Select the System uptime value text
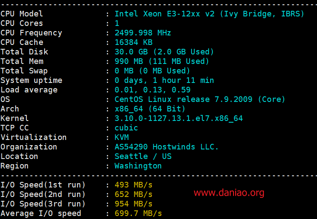Screen dimensions: 317x219 tap(164, 80)
